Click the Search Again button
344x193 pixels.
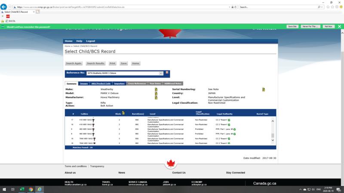pyautogui.click(x=74, y=63)
